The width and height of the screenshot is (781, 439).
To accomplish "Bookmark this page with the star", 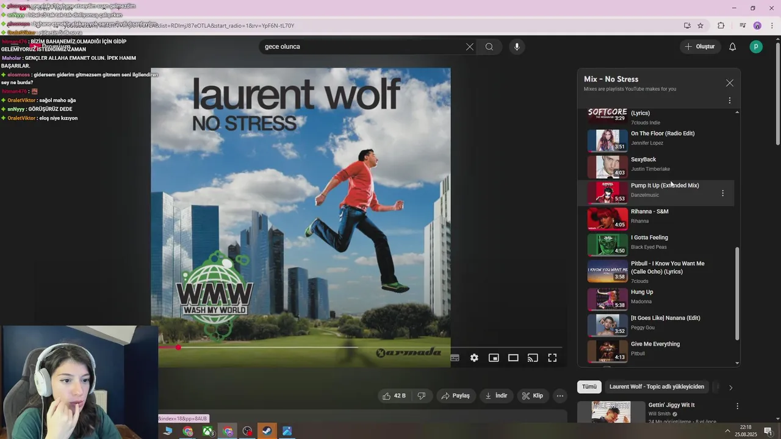I will (x=700, y=26).
